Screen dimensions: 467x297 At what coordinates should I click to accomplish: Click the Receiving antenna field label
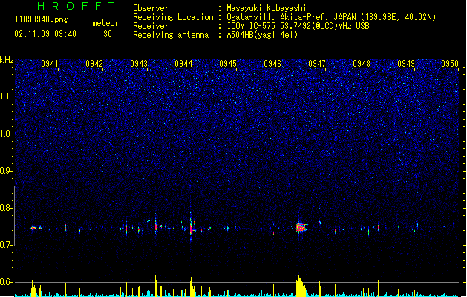[171, 35]
